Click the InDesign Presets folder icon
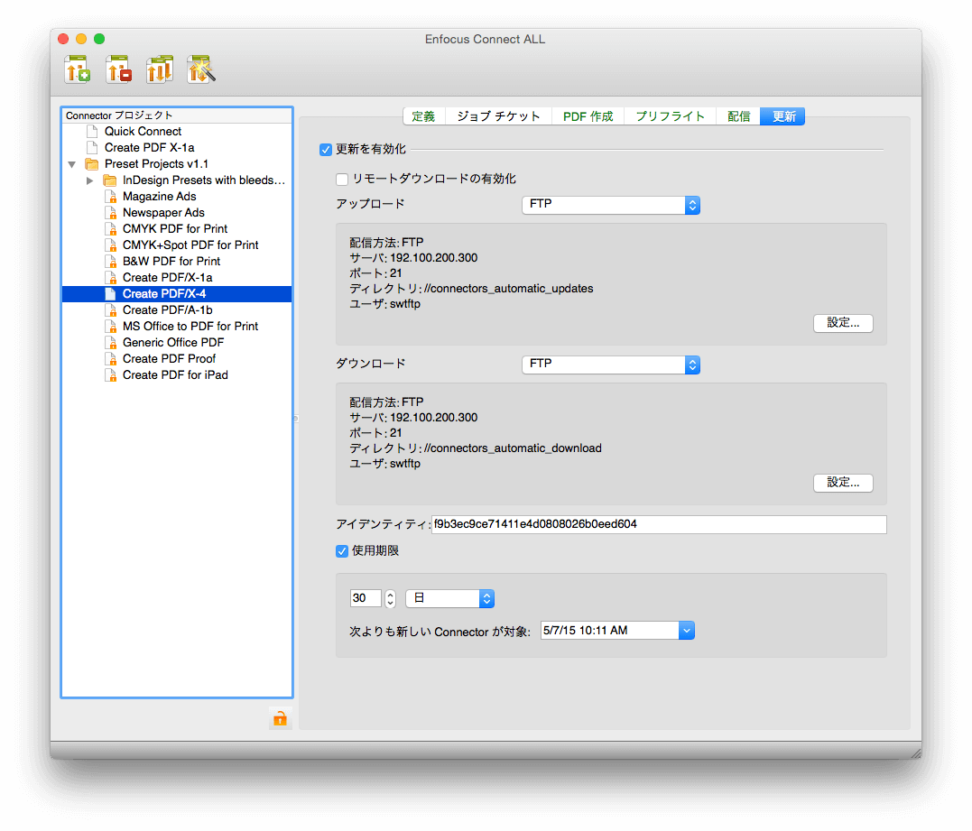The image size is (972, 831). [x=110, y=180]
